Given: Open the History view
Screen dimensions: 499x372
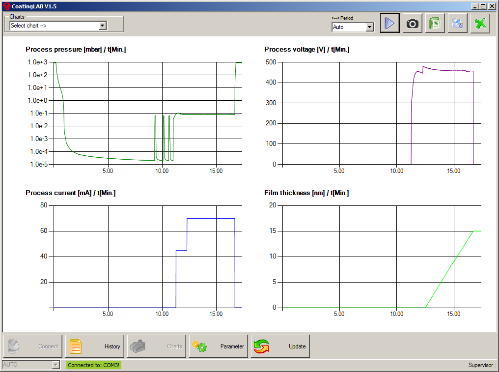Looking at the screenshot, I should click(x=94, y=346).
